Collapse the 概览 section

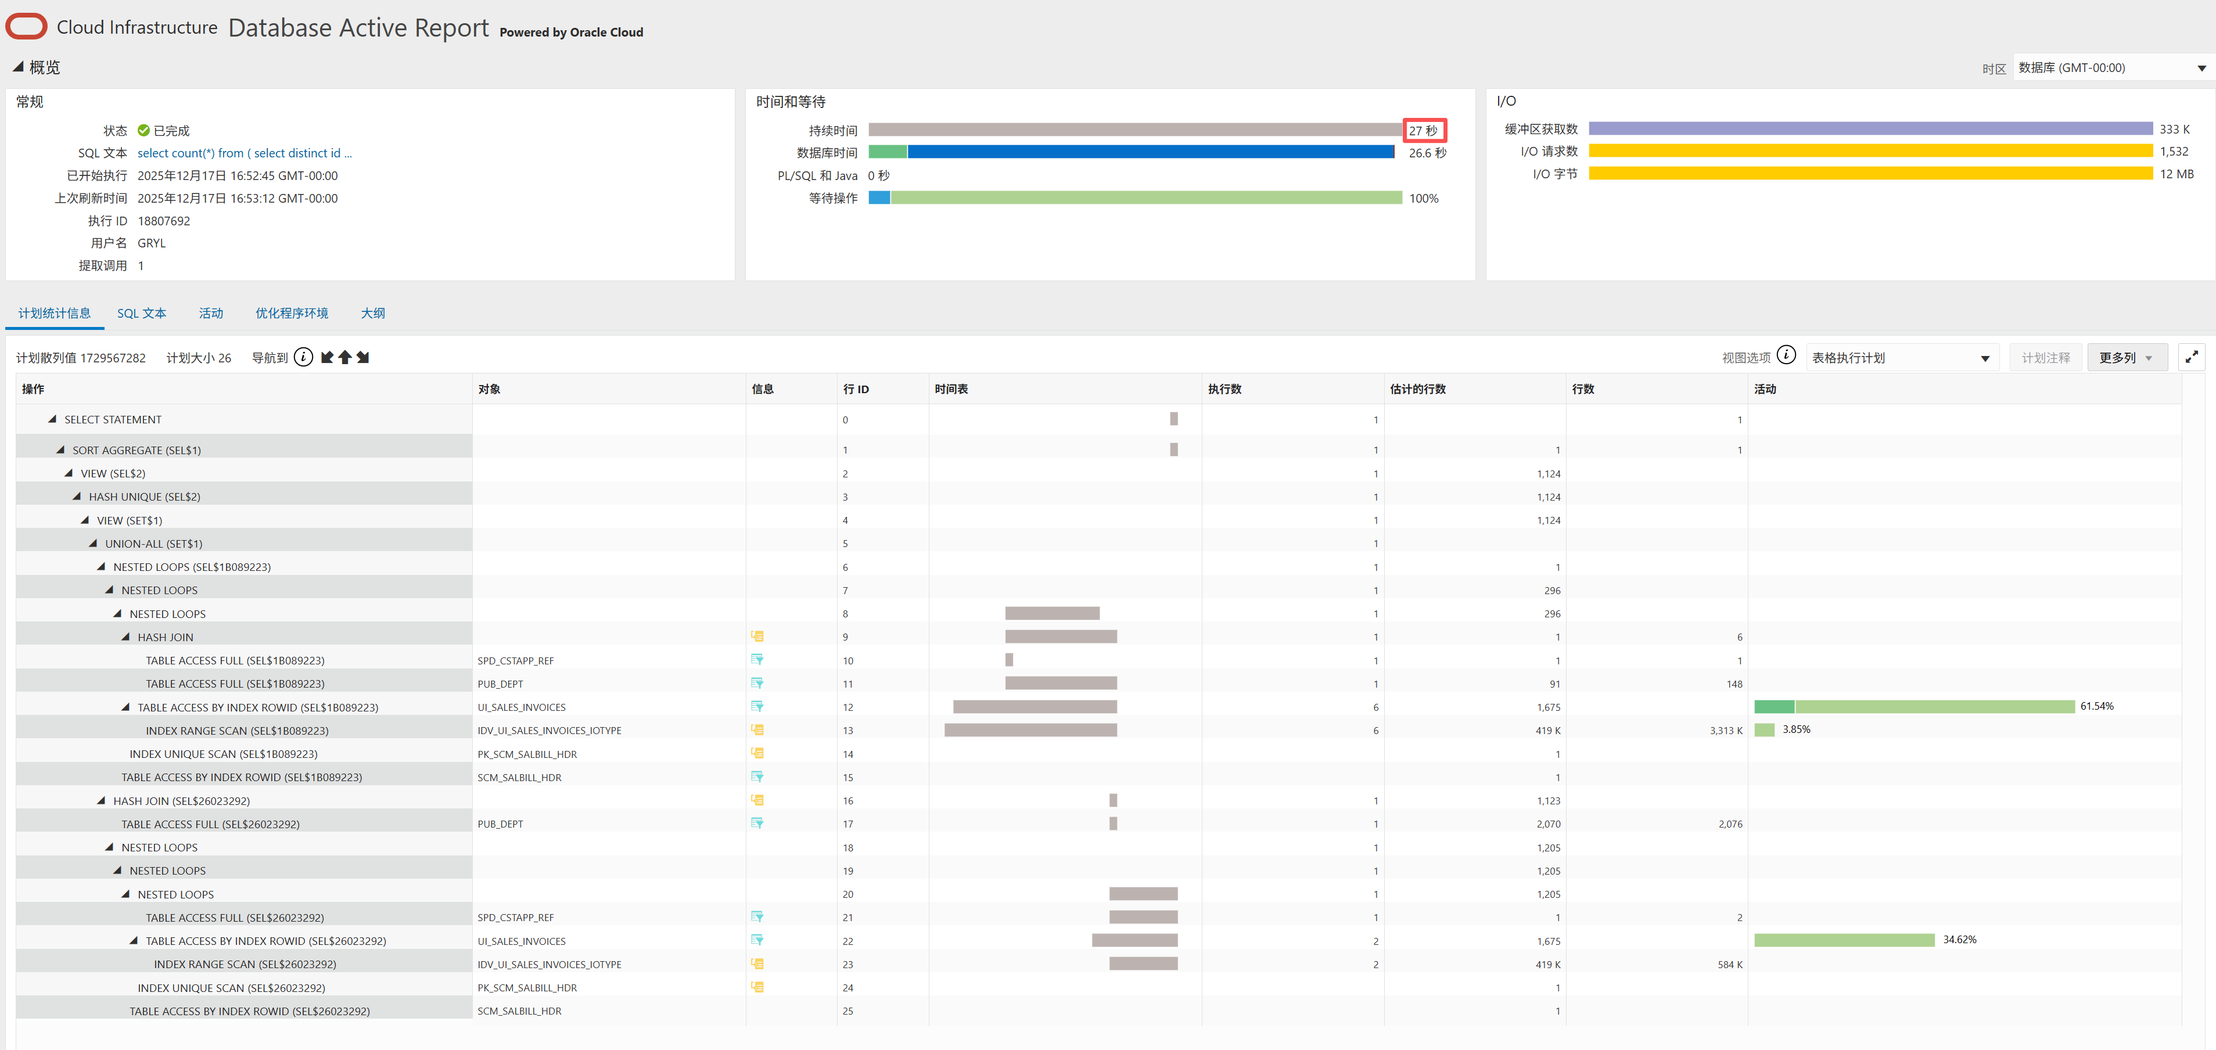(19, 66)
